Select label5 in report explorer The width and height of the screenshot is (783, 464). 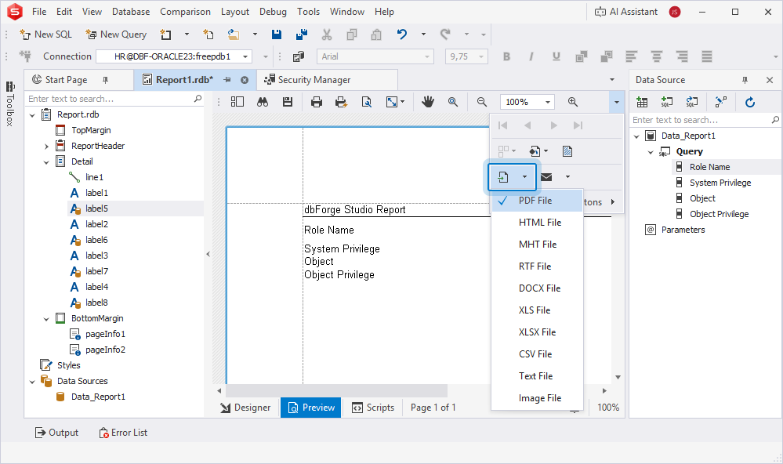[x=96, y=208]
